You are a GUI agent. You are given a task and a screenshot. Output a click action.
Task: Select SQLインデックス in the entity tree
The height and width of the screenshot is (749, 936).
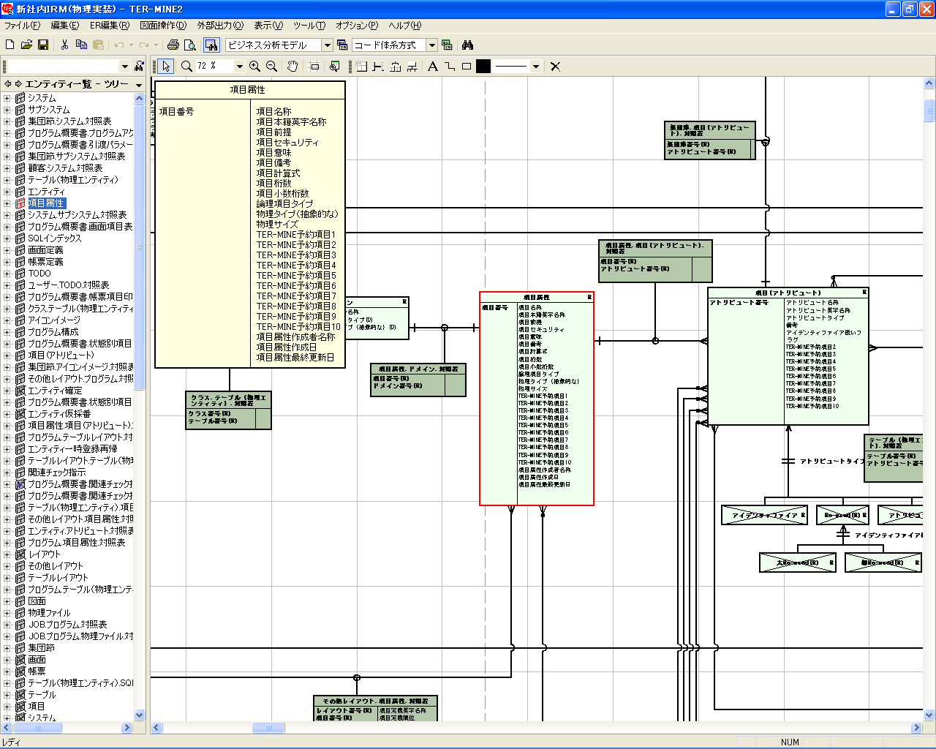pos(55,238)
